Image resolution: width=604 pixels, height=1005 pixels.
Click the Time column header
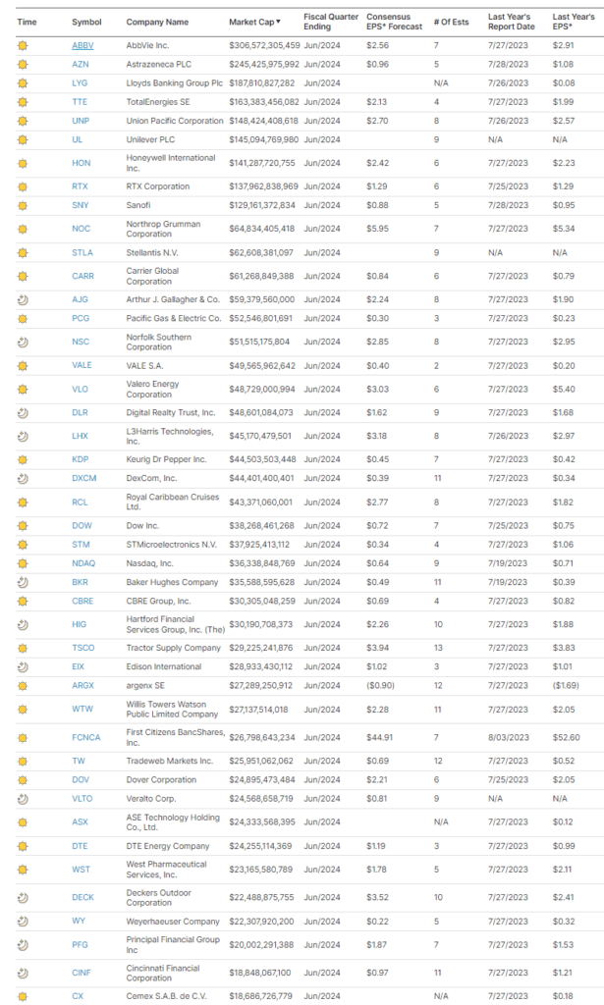(27, 22)
